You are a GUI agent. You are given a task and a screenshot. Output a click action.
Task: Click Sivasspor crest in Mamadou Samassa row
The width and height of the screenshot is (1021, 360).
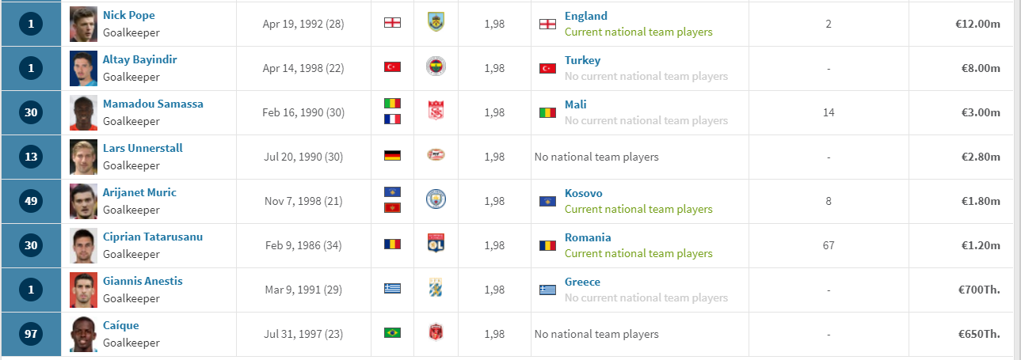tap(436, 112)
